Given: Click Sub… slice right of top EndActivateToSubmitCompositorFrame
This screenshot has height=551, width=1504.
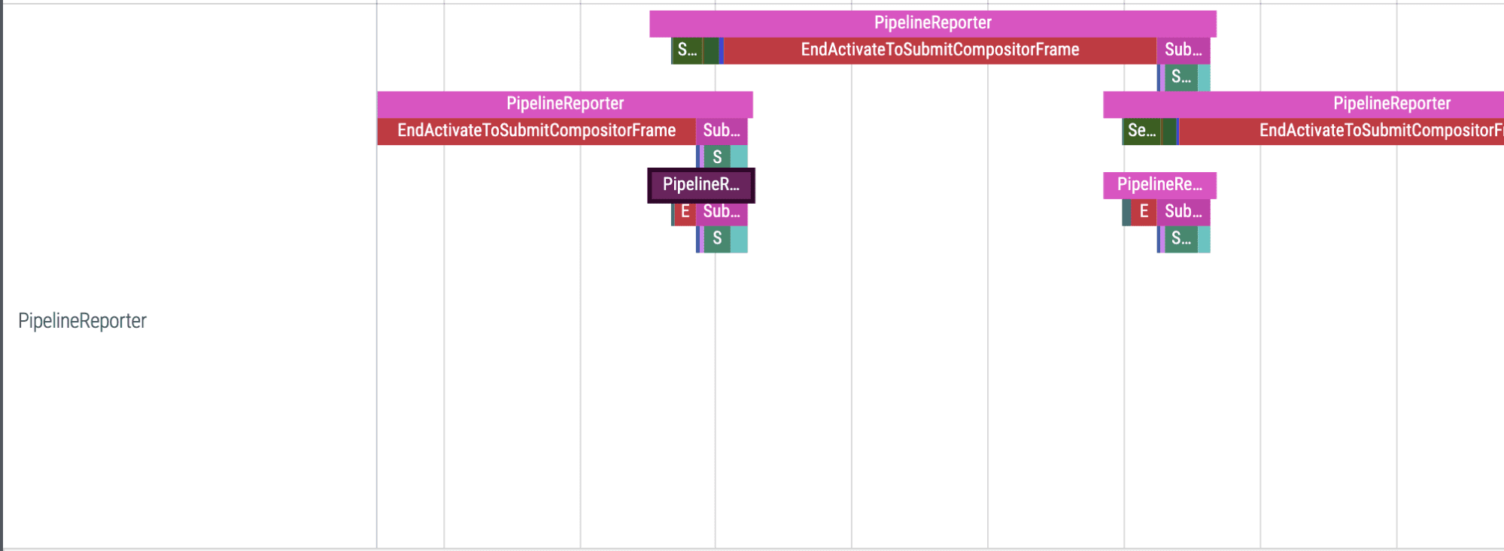Looking at the screenshot, I should pos(1183,50).
